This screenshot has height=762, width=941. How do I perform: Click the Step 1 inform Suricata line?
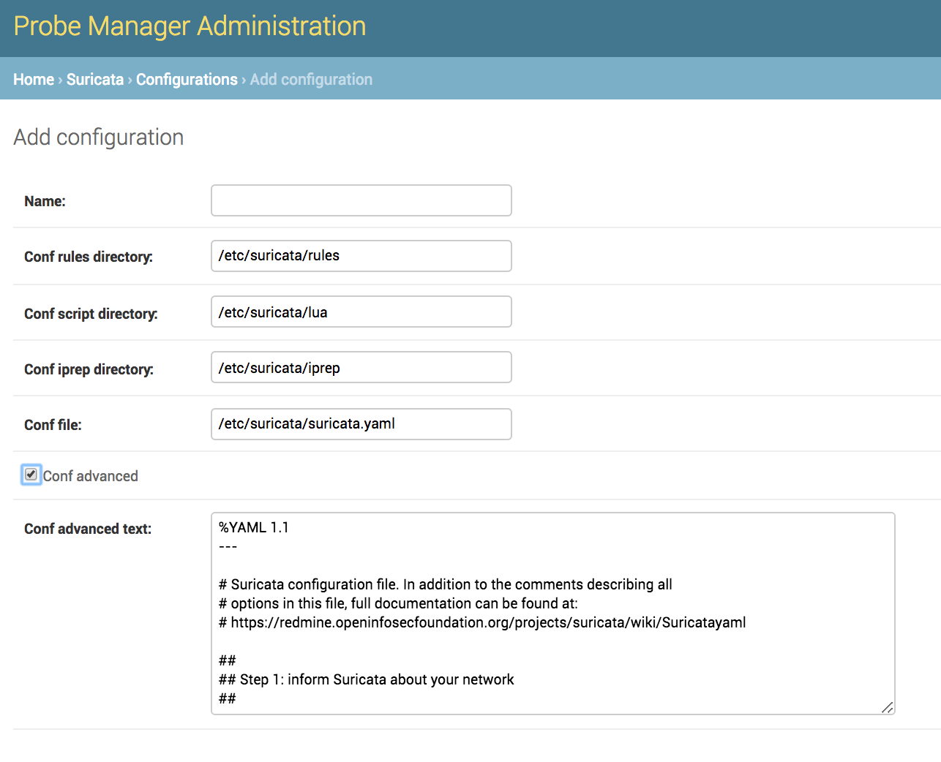coord(366,679)
